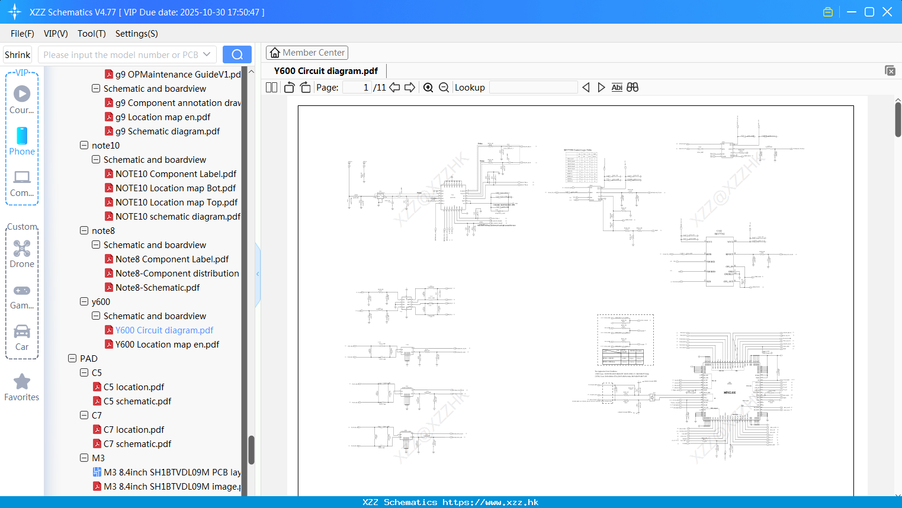Collapse the note10 tree node

pos(84,145)
